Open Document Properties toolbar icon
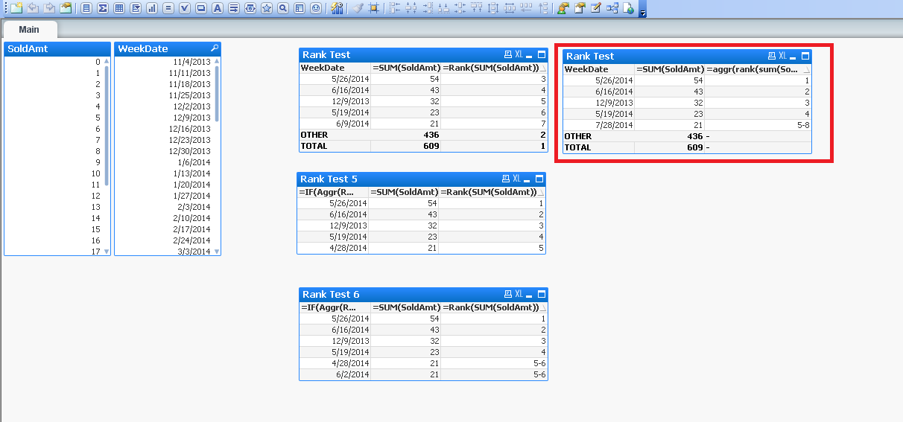 click(579, 8)
